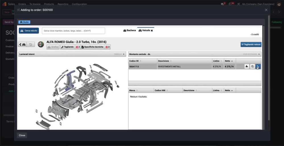Screen dimensions: 284x146
Task: Sort aftermarket table by its Descrizione column
Action: pyautogui.click(x=197, y=90)
